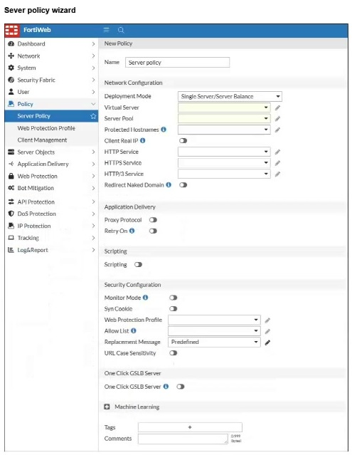Open the search magnifier in header

[121, 30]
